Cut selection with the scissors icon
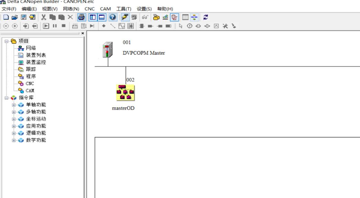This screenshot has height=198, width=360. click(x=43, y=17)
